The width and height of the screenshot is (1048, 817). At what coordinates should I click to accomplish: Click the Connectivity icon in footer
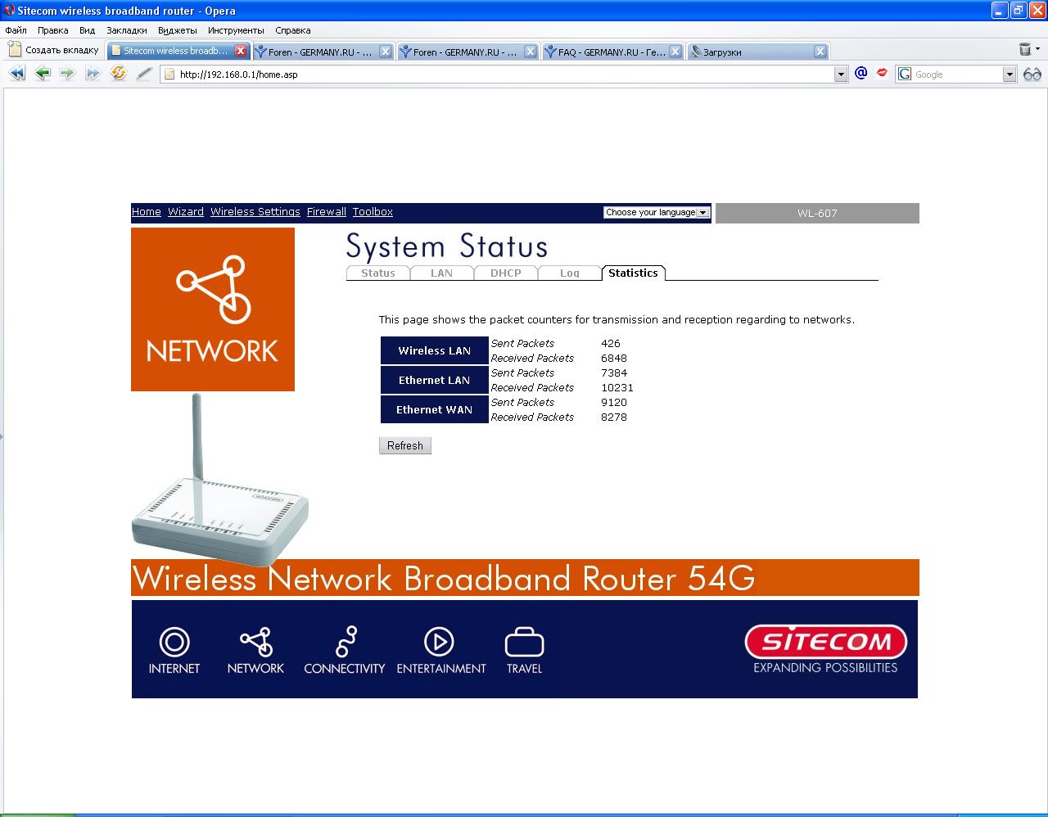point(345,642)
